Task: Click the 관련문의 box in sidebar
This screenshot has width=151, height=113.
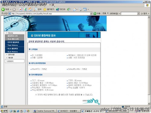Action: (x=14, y=61)
